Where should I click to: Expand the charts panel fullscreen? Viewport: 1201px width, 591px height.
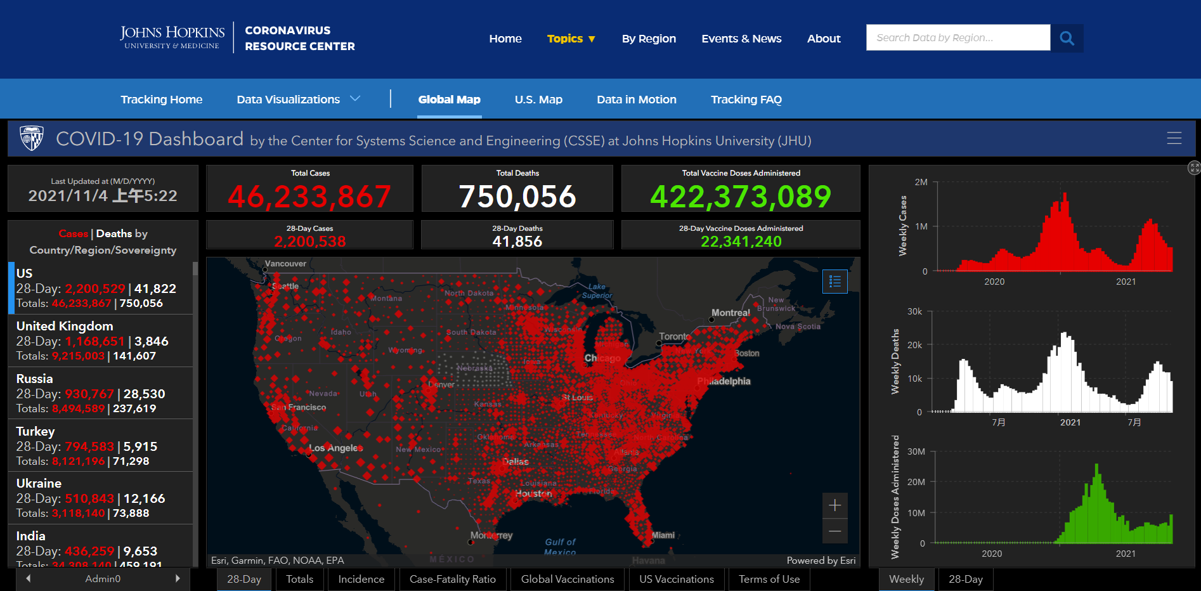pos(1194,167)
